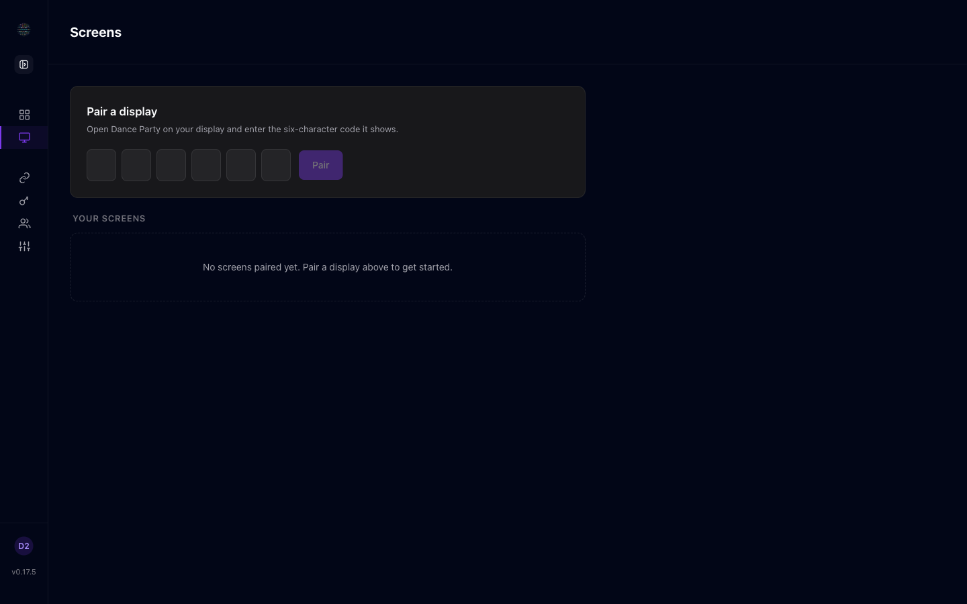Focus the sixth pairing code box
The image size is (967, 604).
point(276,165)
